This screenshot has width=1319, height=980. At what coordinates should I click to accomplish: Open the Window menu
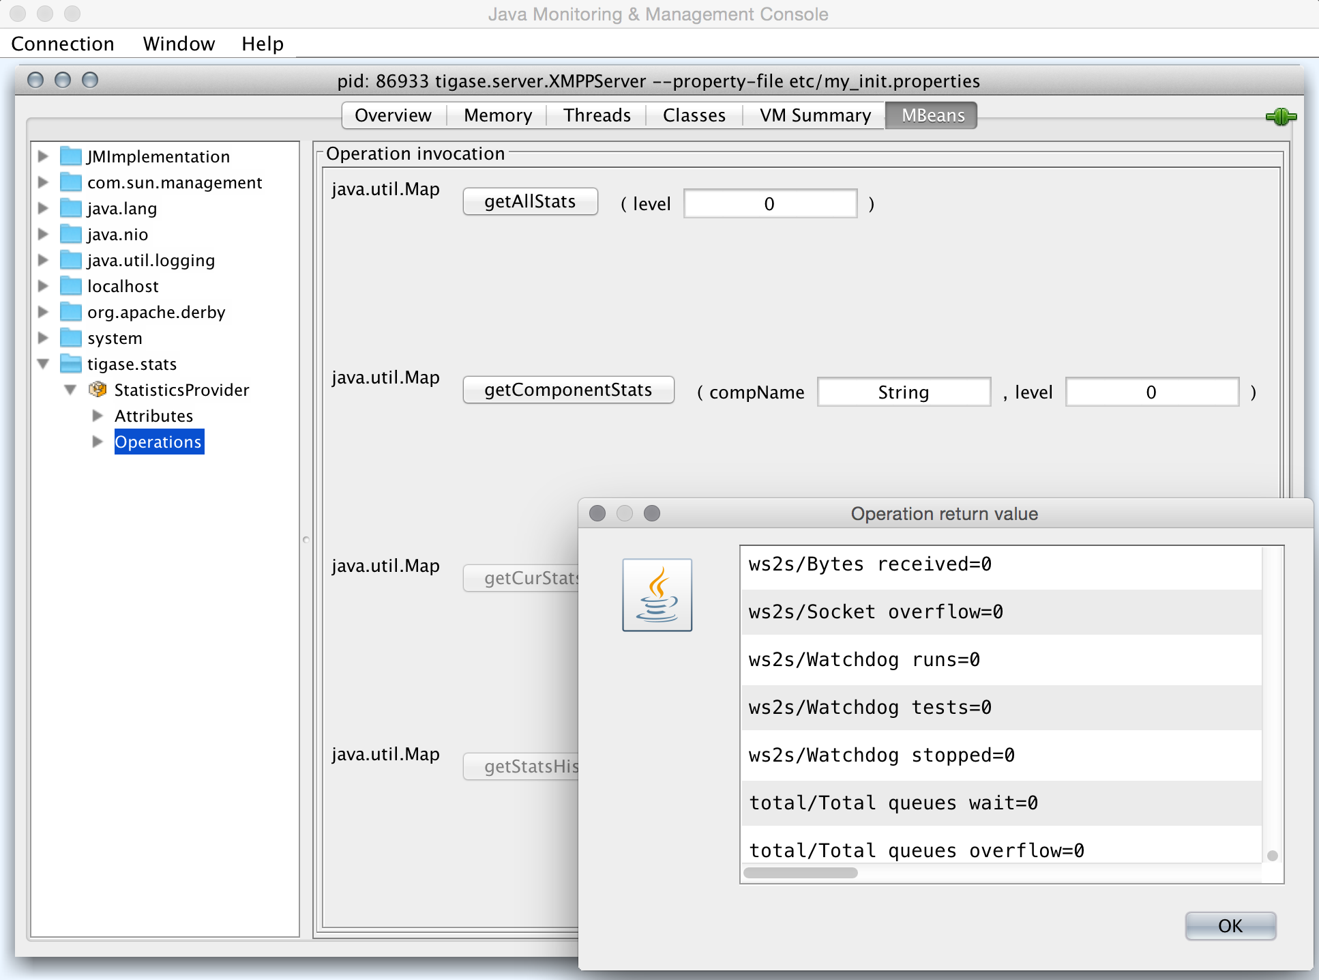pyautogui.click(x=179, y=44)
